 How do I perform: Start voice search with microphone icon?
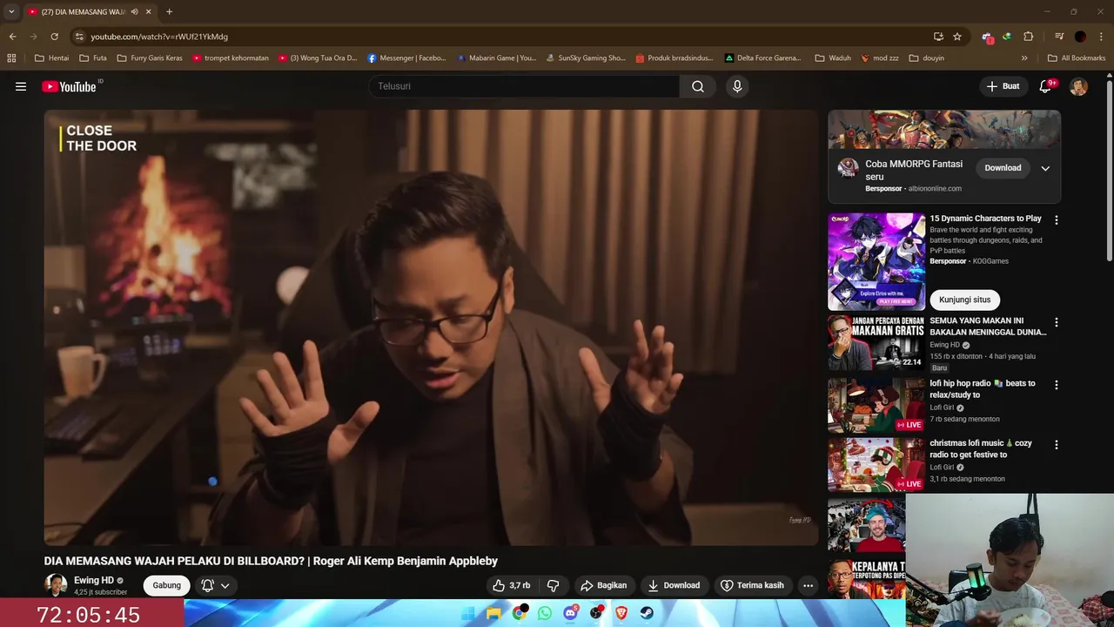coord(737,86)
